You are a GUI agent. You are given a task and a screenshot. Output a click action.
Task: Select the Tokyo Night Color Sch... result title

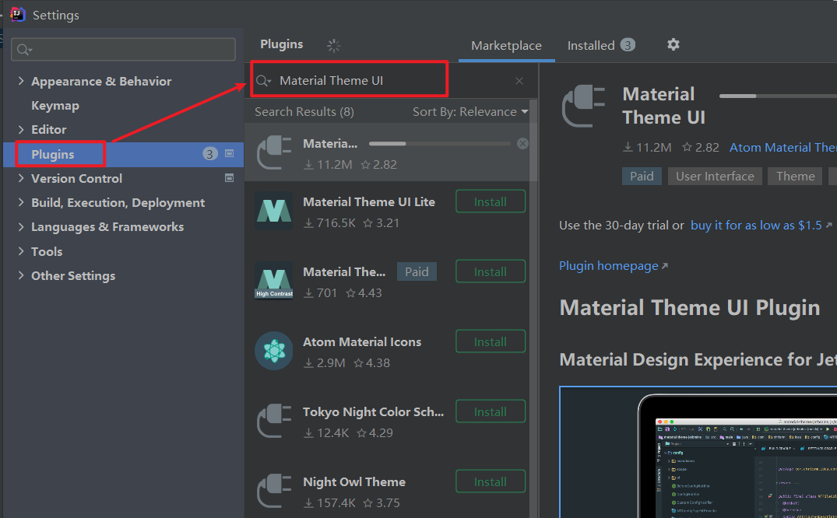[x=373, y=412]
